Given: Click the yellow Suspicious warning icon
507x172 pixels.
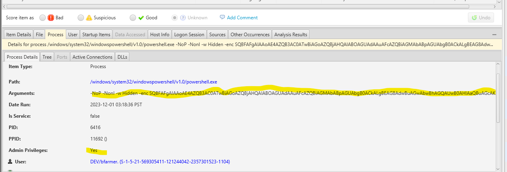Looking at the screenshot, I should point(89,18).
